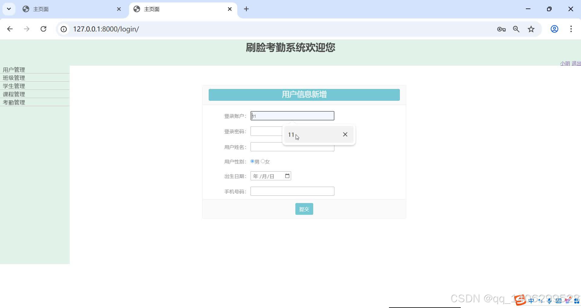Open the IME on-screen keyboard icon
This screenshot has width=581, height=308.
(558, 300)
